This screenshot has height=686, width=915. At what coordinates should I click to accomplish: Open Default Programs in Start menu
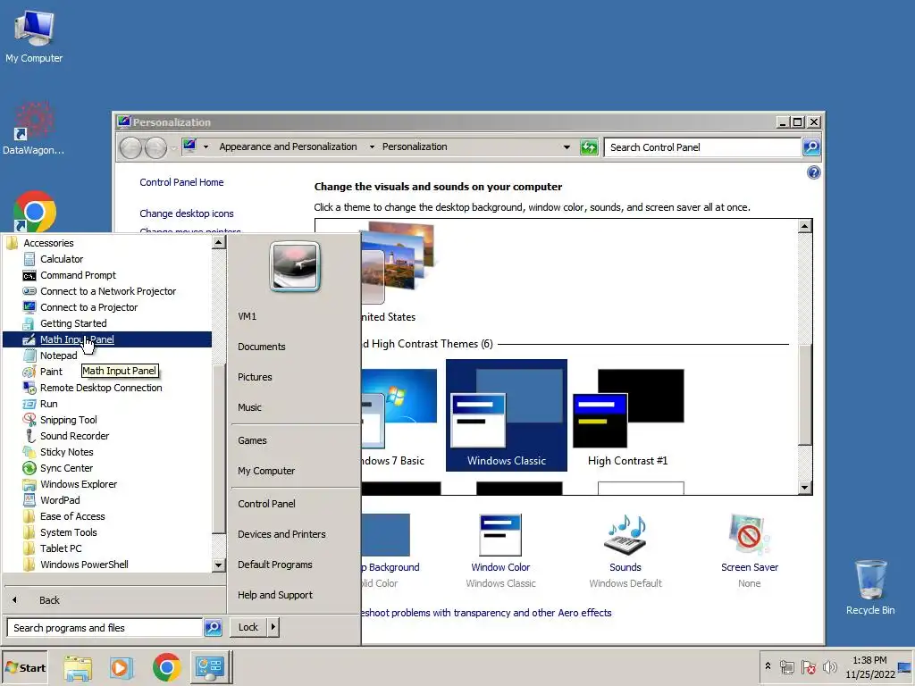pyautogui.click(x=275, y=565)
